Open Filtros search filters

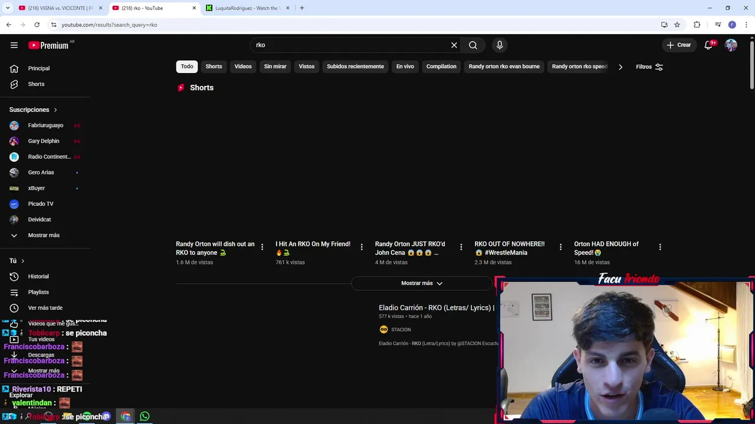pyautogui.click(x=649, y=67)
